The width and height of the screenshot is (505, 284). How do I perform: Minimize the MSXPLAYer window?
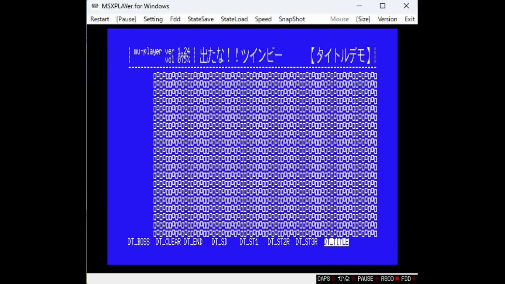click(x=359, y=6)
